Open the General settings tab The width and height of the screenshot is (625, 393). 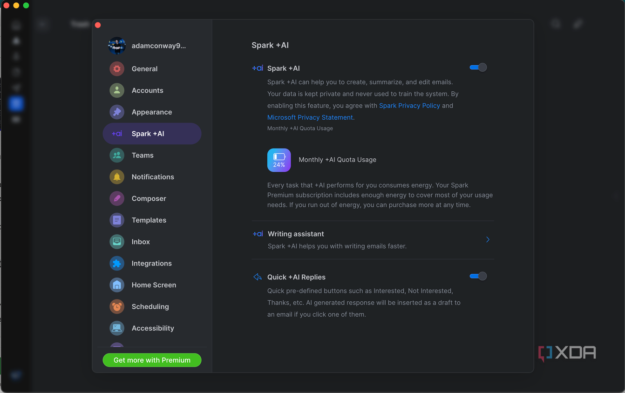coord(152,69)
